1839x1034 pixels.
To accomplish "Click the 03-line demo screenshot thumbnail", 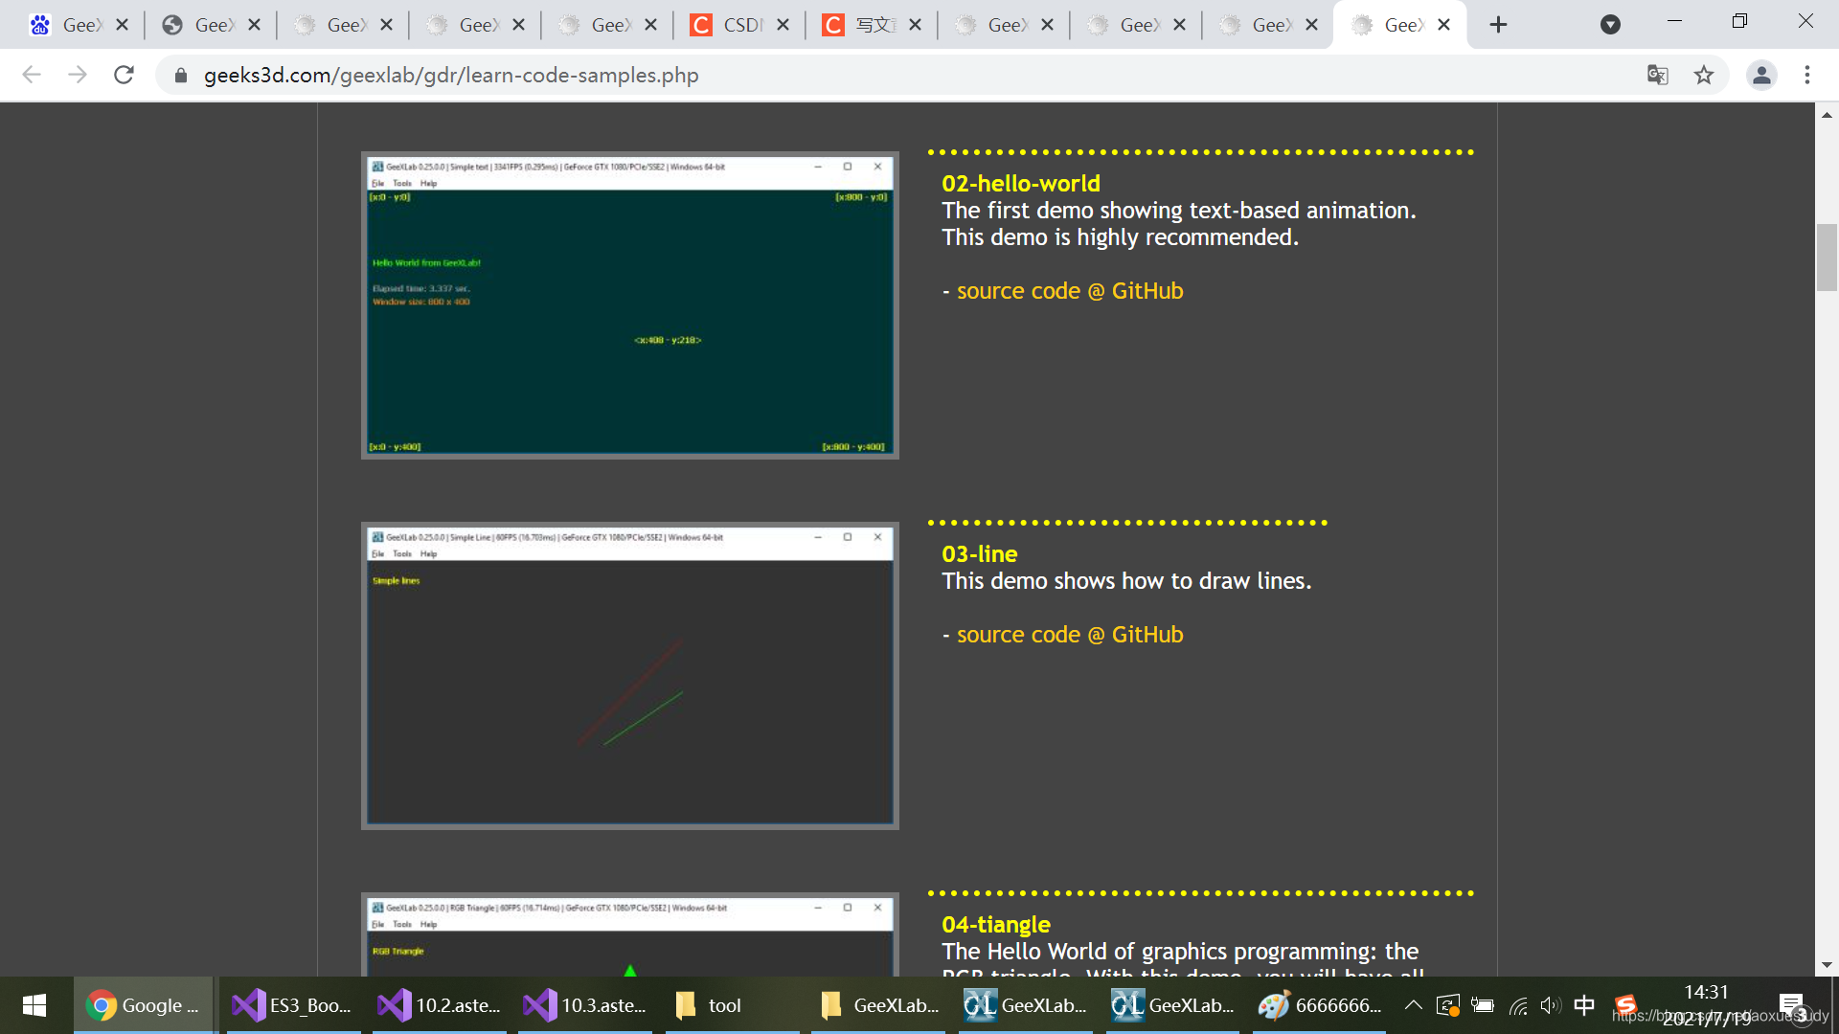I will pyautogui.click(x=629, y=675).
